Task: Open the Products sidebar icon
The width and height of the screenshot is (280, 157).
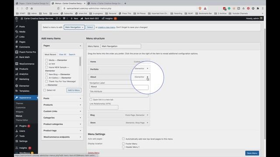Action: pyautogui.click(x=17, y=69)
